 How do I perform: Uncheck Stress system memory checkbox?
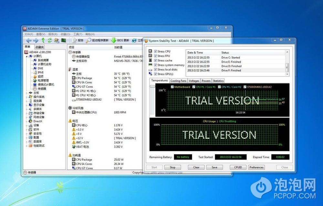[156, 65]
